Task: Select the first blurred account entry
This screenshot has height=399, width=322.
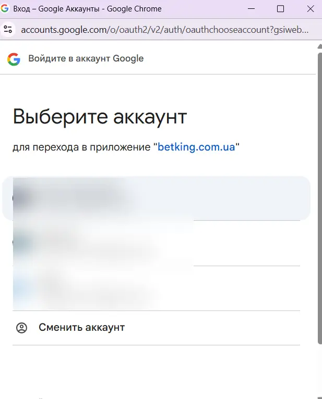Action: point(156,198)
